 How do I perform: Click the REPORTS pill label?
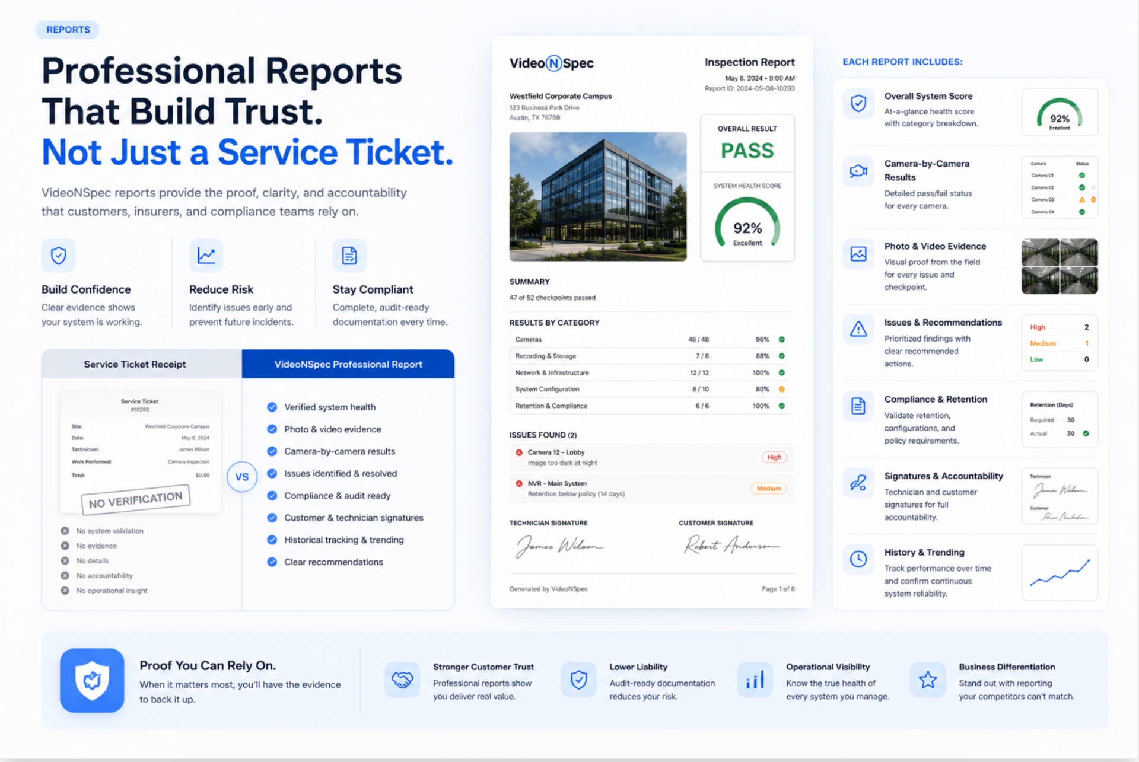point(68,30)
